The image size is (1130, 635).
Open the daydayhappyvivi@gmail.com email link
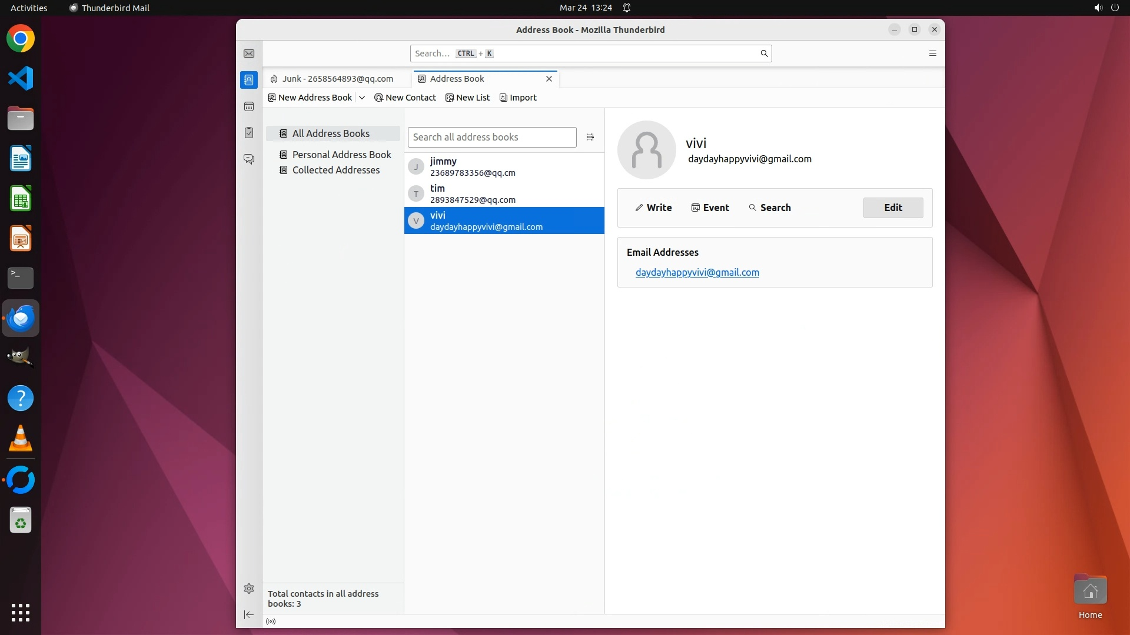pos(697,272)
